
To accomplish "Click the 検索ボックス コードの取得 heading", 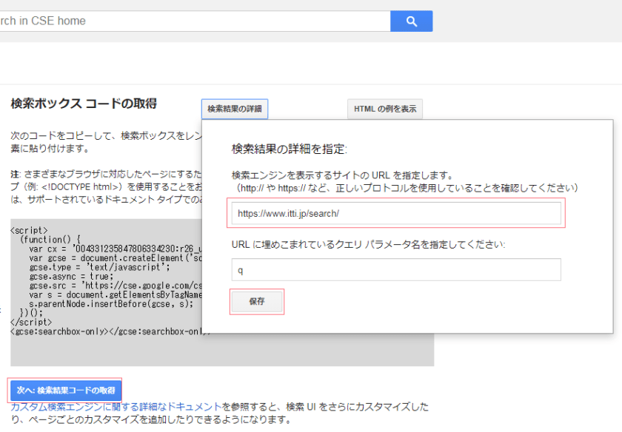I will click(84, 104).
